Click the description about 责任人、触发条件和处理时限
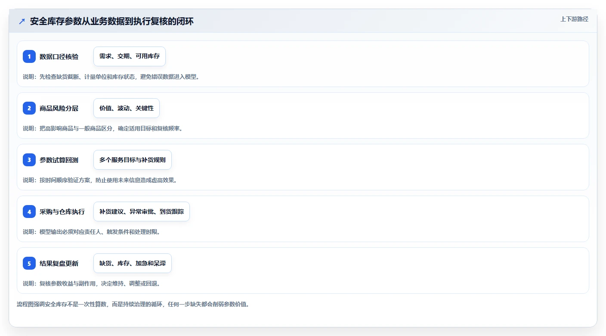Viewport: 606px width, 336px height. tap(92, 232)
